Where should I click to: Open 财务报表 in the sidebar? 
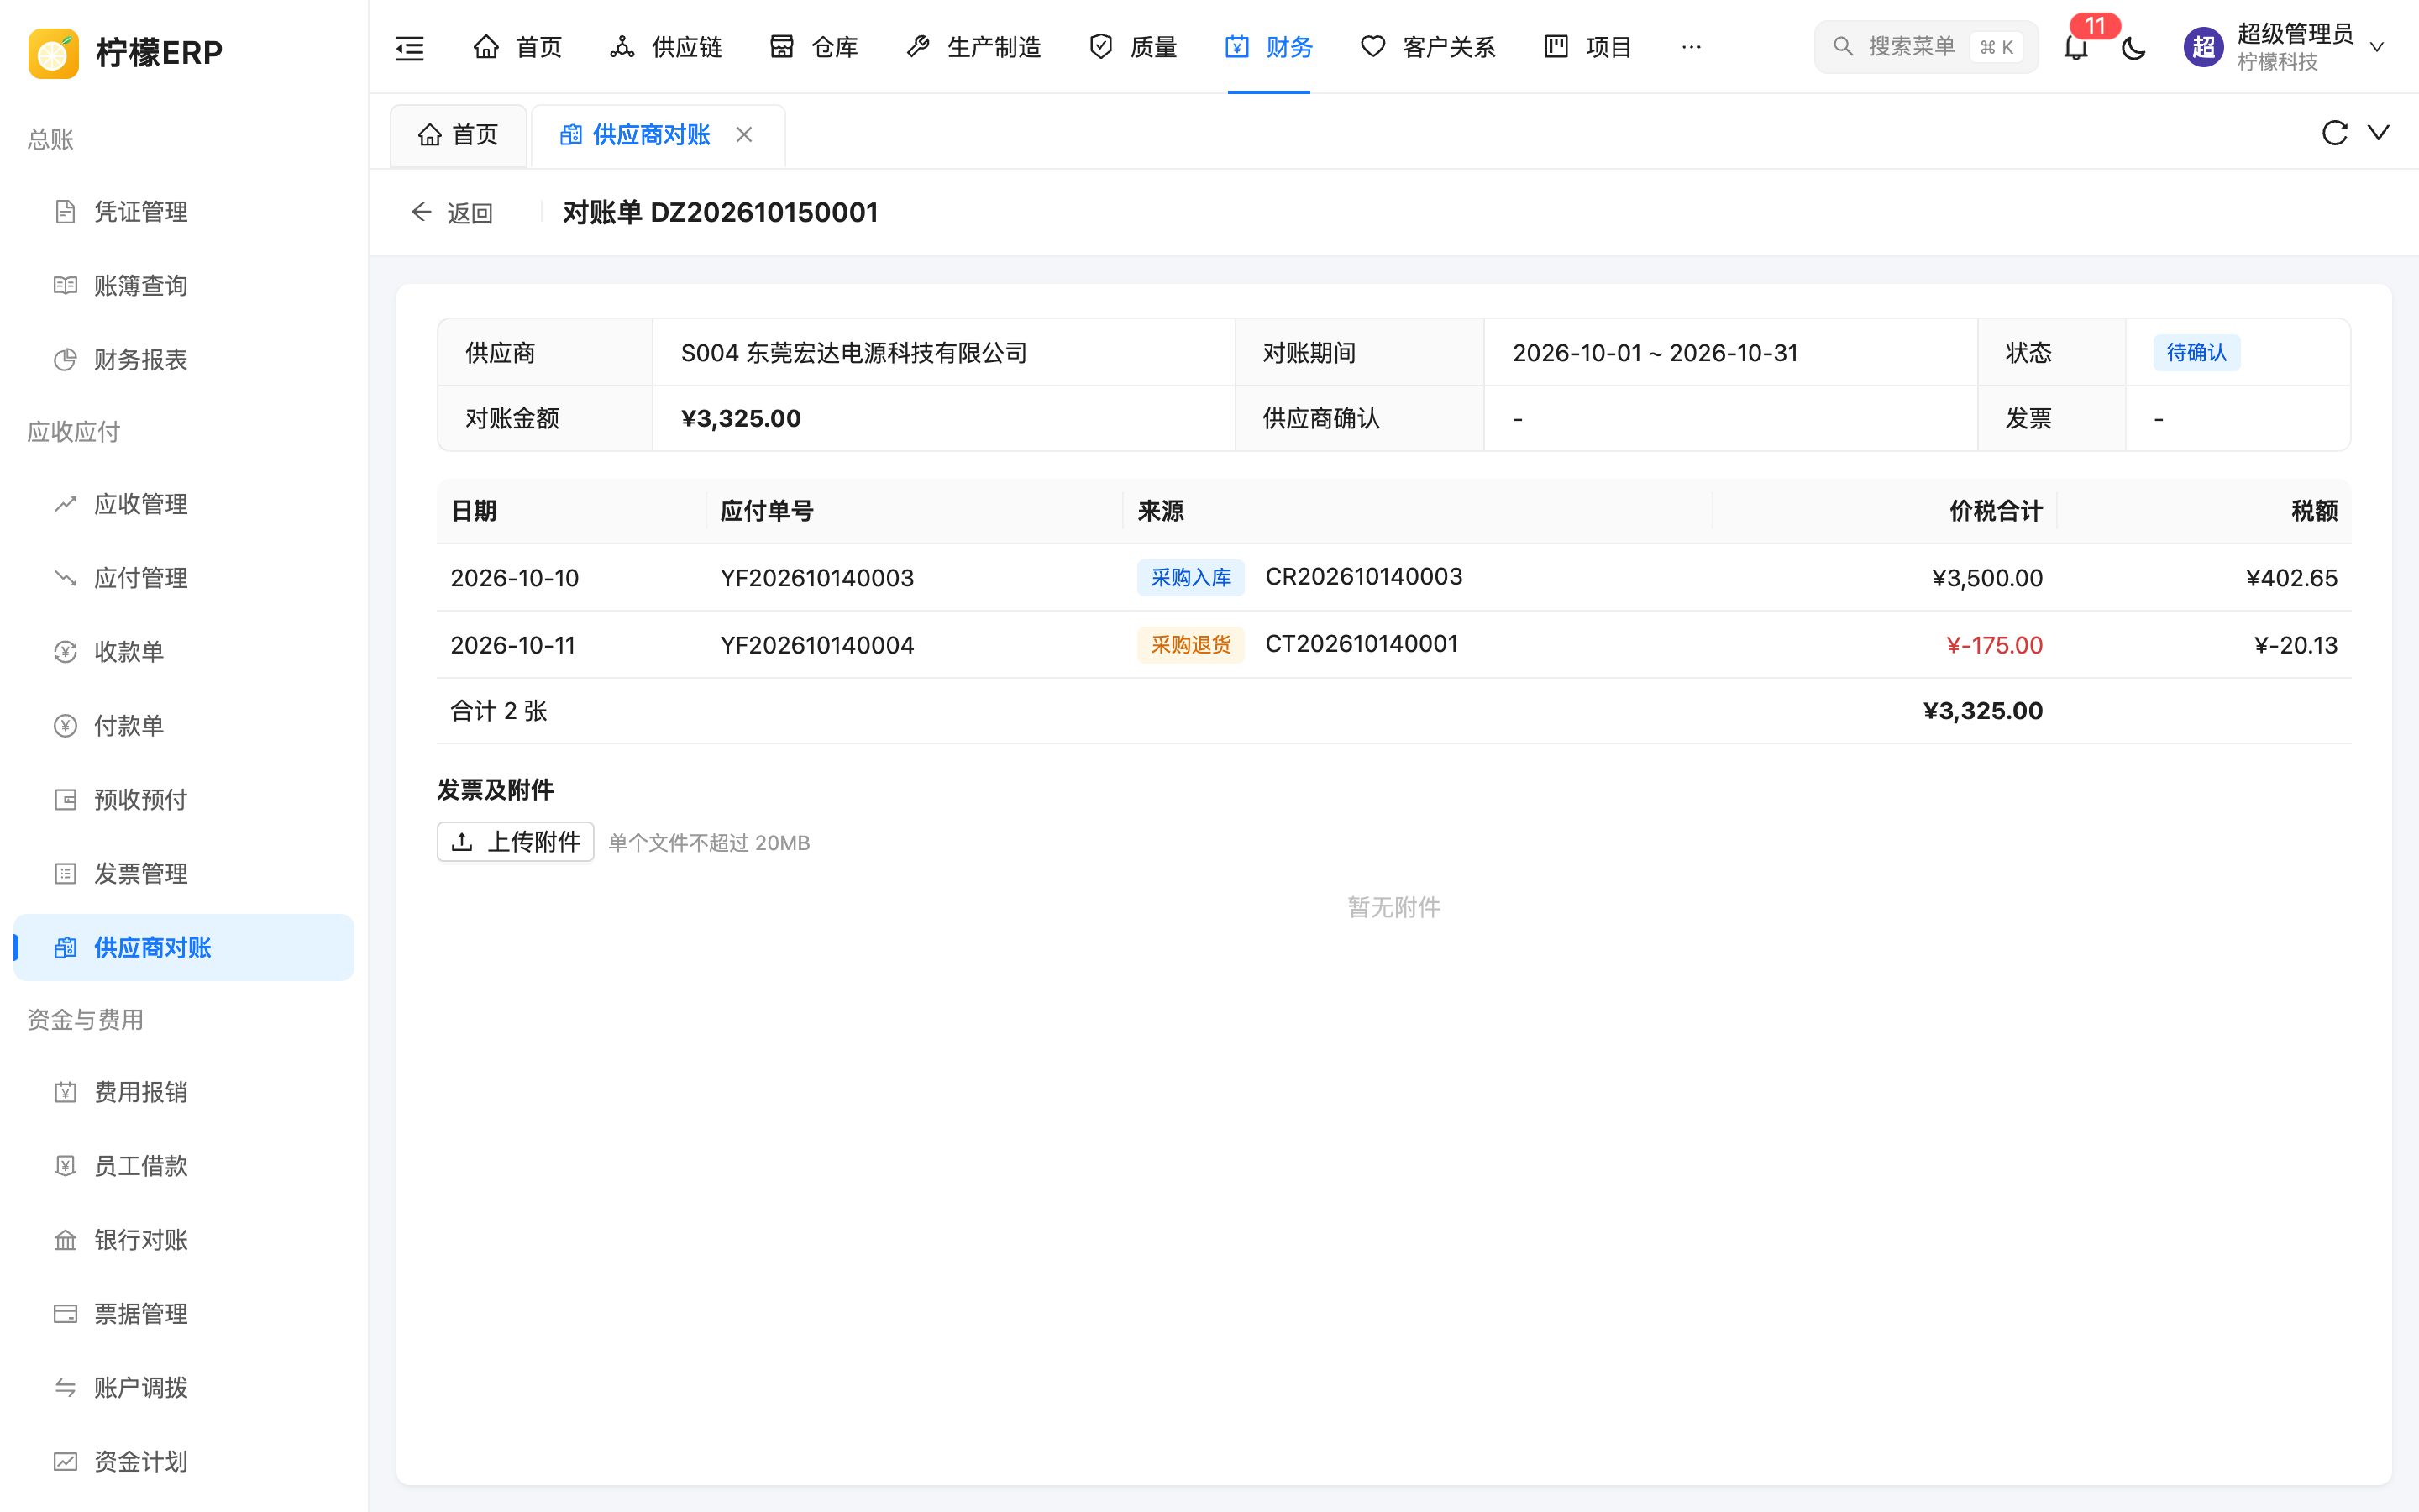(184, 360)
